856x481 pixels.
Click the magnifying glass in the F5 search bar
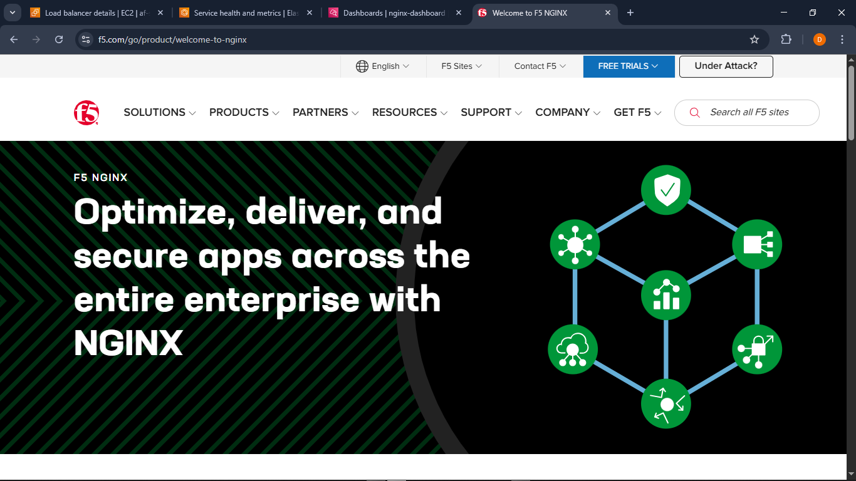click(x=694, y=113)
